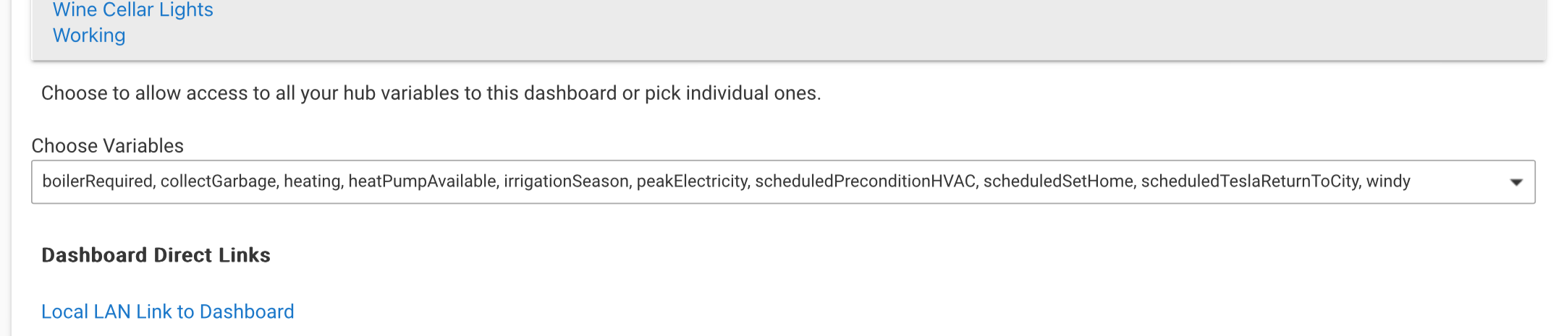Click scheduledTeslaReturnToCity in the variables field
Image resolution: width=1564 pixels, height=336 pixels.
coord(1249,181)
